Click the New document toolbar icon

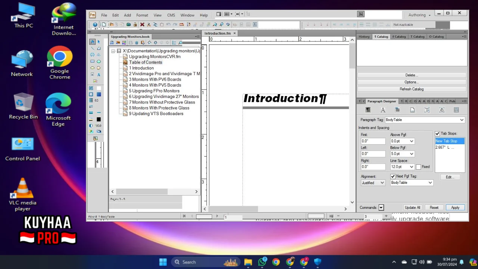coord(104,25)
